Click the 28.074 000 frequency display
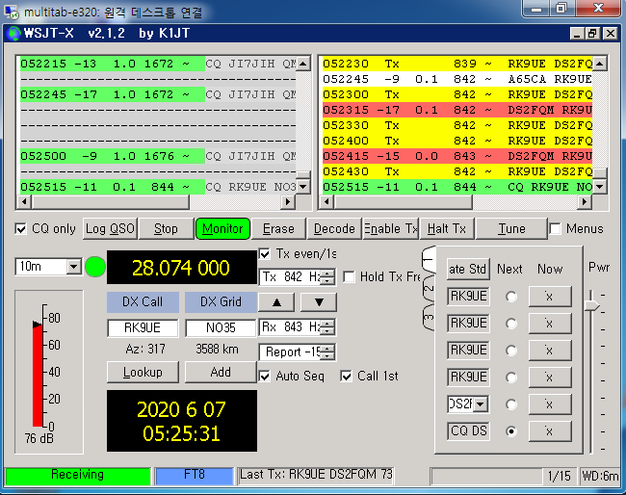The height and width of the screenshot is (495, 626). pyautogui.click(x=182, y=268)
